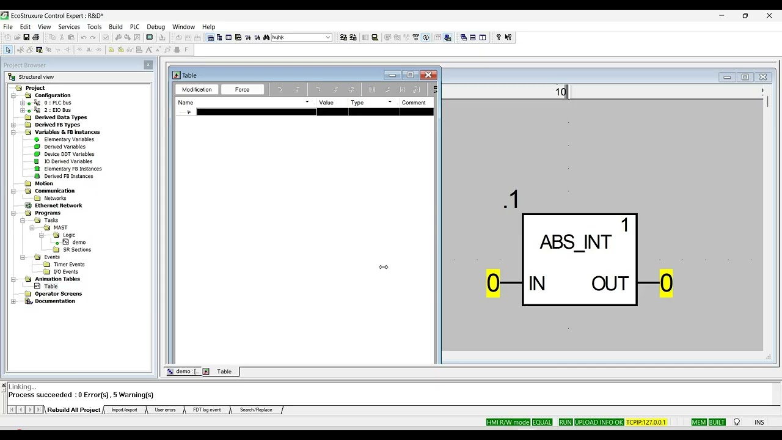Print using the printer toolbar icon
The height and width of the screenshot is (440, 782).
[36, 37]
